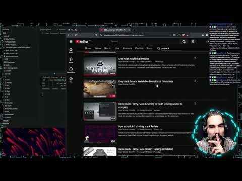This screenshot has width=242, height=181.
Task: Click the channel search magnifier icon
Action: [x=158, y=48]
